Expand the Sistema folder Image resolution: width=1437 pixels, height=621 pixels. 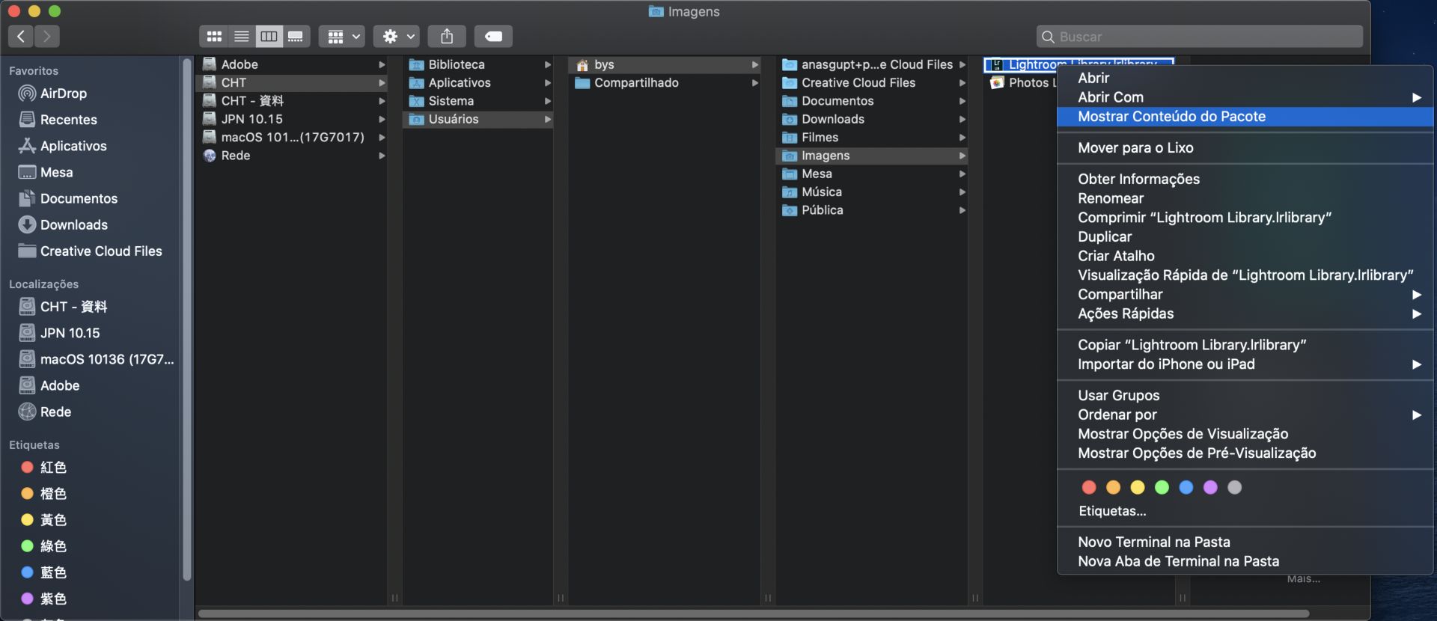click(x=548, y=101)
